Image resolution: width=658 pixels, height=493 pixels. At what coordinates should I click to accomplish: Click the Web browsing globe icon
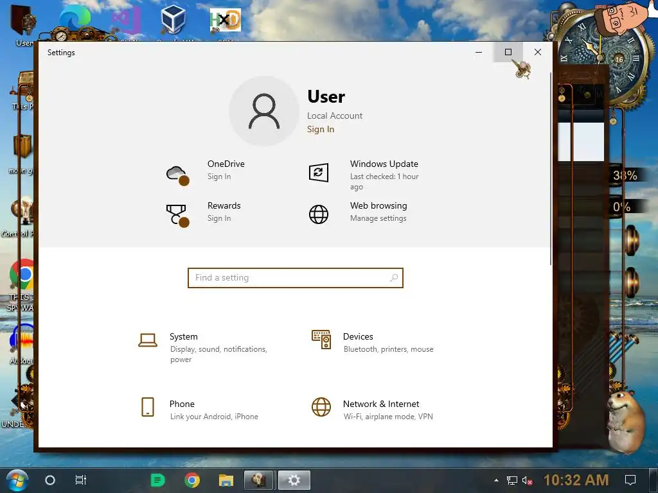click(319, 214)
